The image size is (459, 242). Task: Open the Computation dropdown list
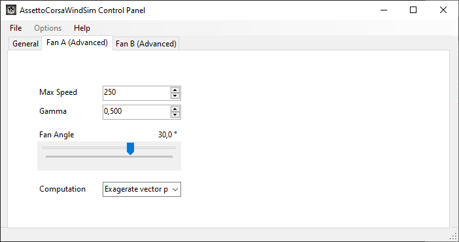click(x=142, y=189)
